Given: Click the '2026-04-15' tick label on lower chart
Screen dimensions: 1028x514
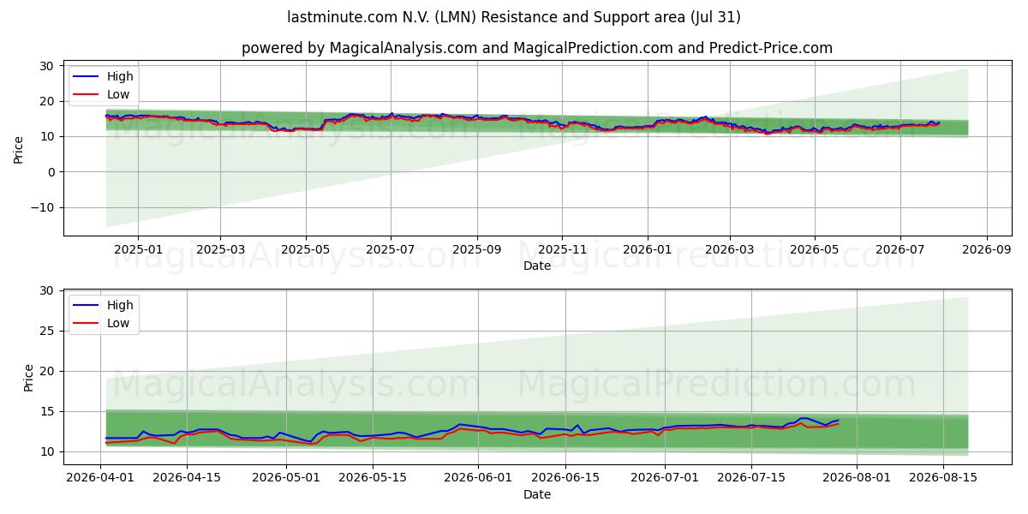Looking at the screenshot, I should pyautogui.click(x=188, y=478).
